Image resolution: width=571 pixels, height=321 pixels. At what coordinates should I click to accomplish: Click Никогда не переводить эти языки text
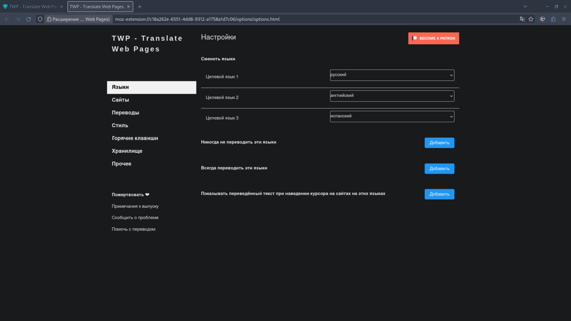coord(238,142)
